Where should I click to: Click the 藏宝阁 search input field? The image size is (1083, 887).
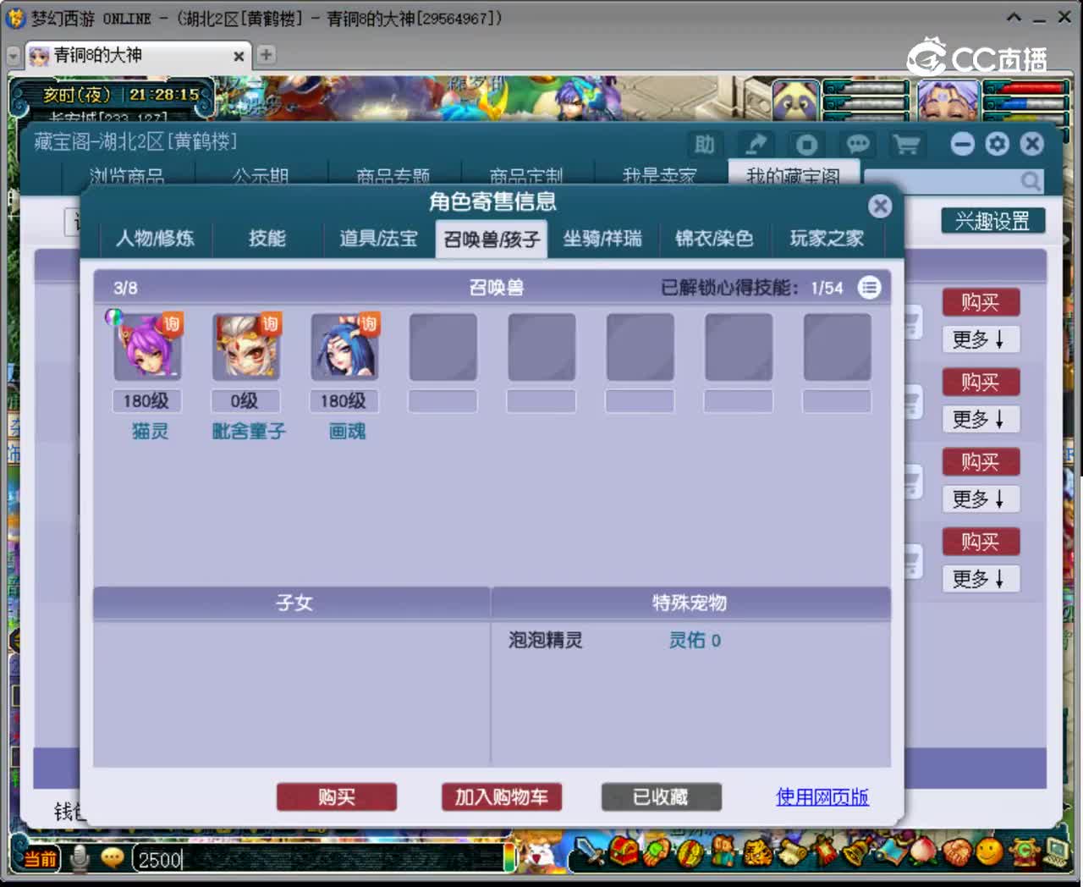point(953,181)
